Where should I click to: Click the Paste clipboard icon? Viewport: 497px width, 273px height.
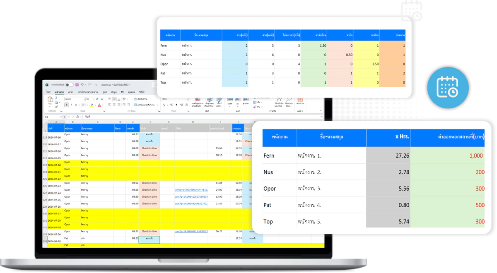50,100
